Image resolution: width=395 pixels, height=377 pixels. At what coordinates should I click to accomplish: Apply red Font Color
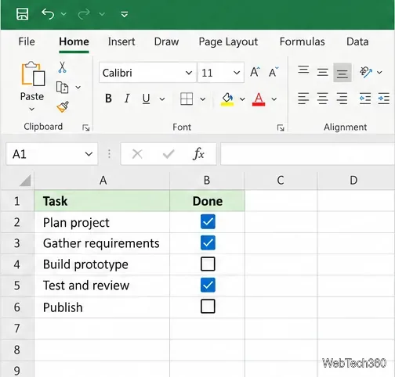click(259, 99)
